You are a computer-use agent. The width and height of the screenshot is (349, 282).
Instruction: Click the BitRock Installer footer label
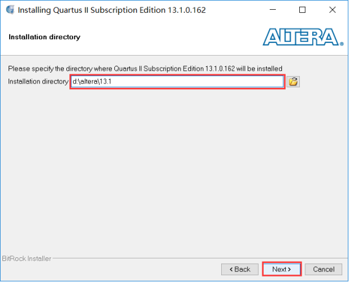pyautogui.click(x=26, y=259)
